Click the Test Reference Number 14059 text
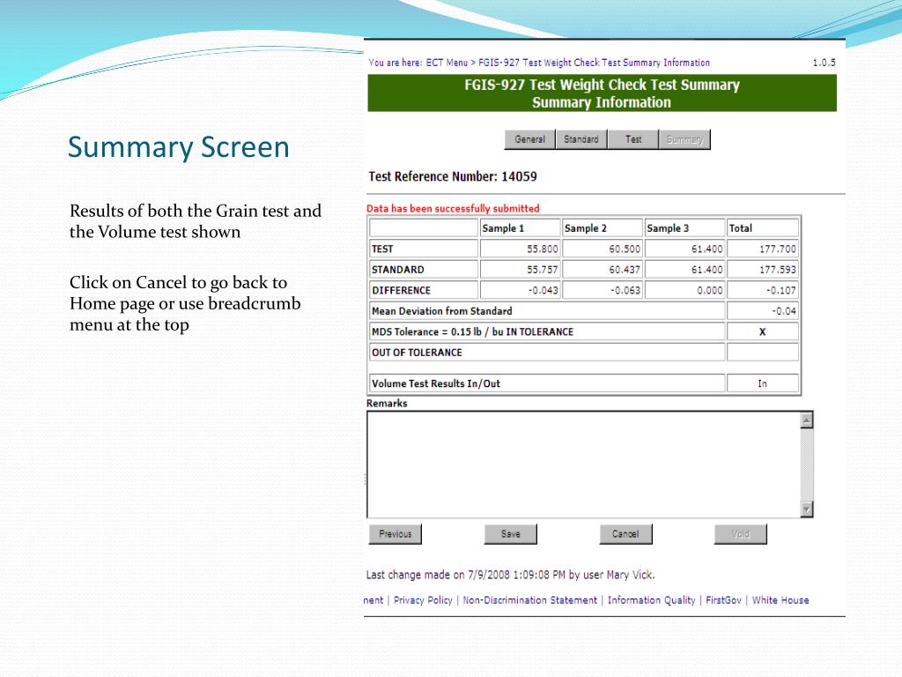Image resolution: width=902 pixels, height=677 pixels. point(453,176)
